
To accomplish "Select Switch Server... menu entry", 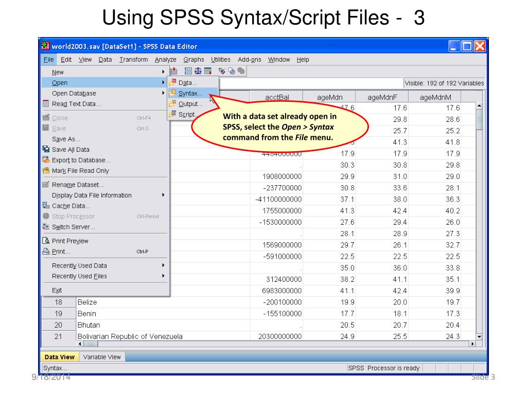I will (x=105, y=227).
